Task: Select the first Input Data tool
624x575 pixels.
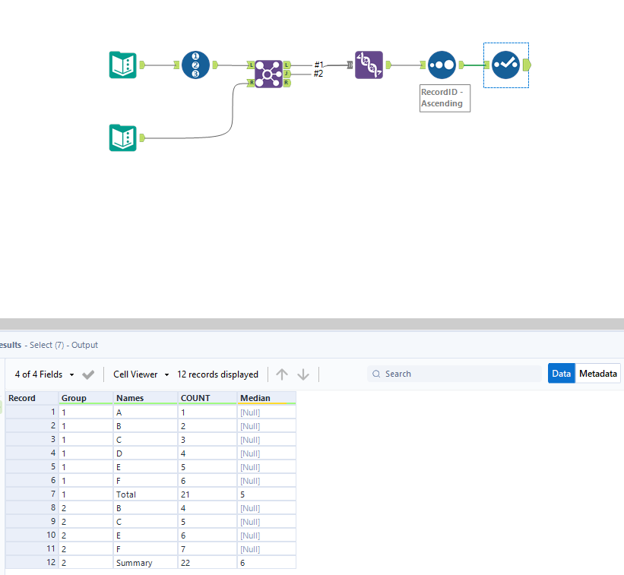Action: tap(122, 65)
